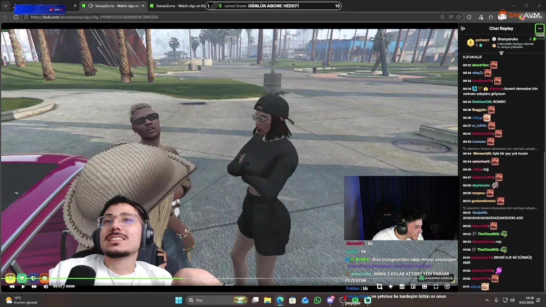The image size is (546, 307).
Task: Click the yellow reaction emote button
Action: [10, 278]
